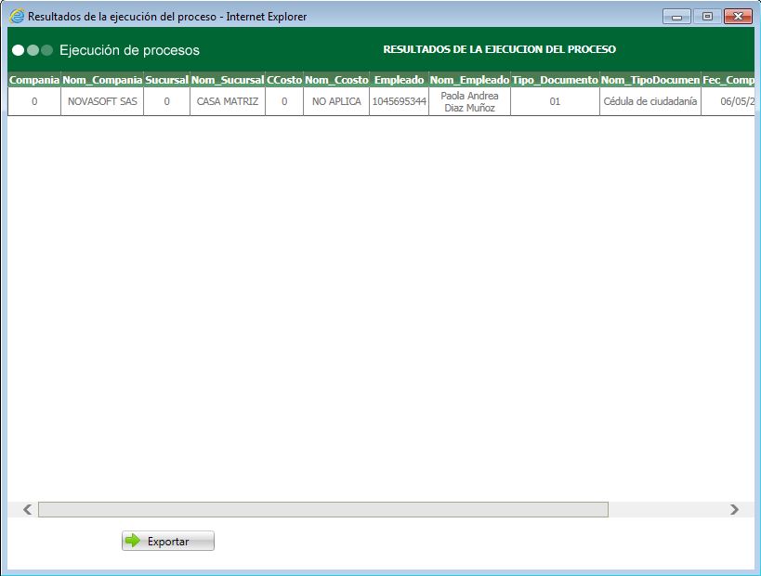Viewport: 761px width, 576px height.
Task: Click the Exportar button
Action: [x=167, y=540]
